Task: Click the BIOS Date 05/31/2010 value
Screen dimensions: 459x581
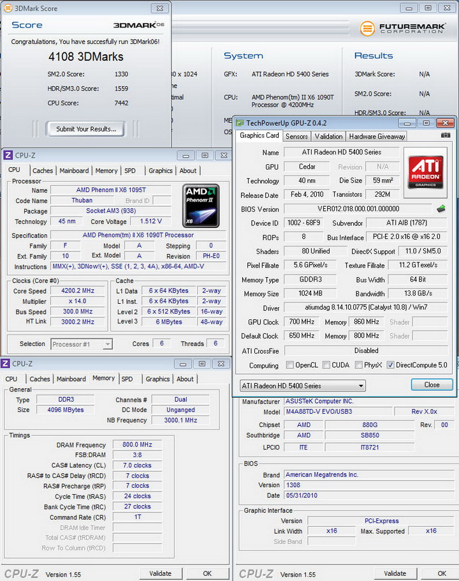Action: point(369,495)
